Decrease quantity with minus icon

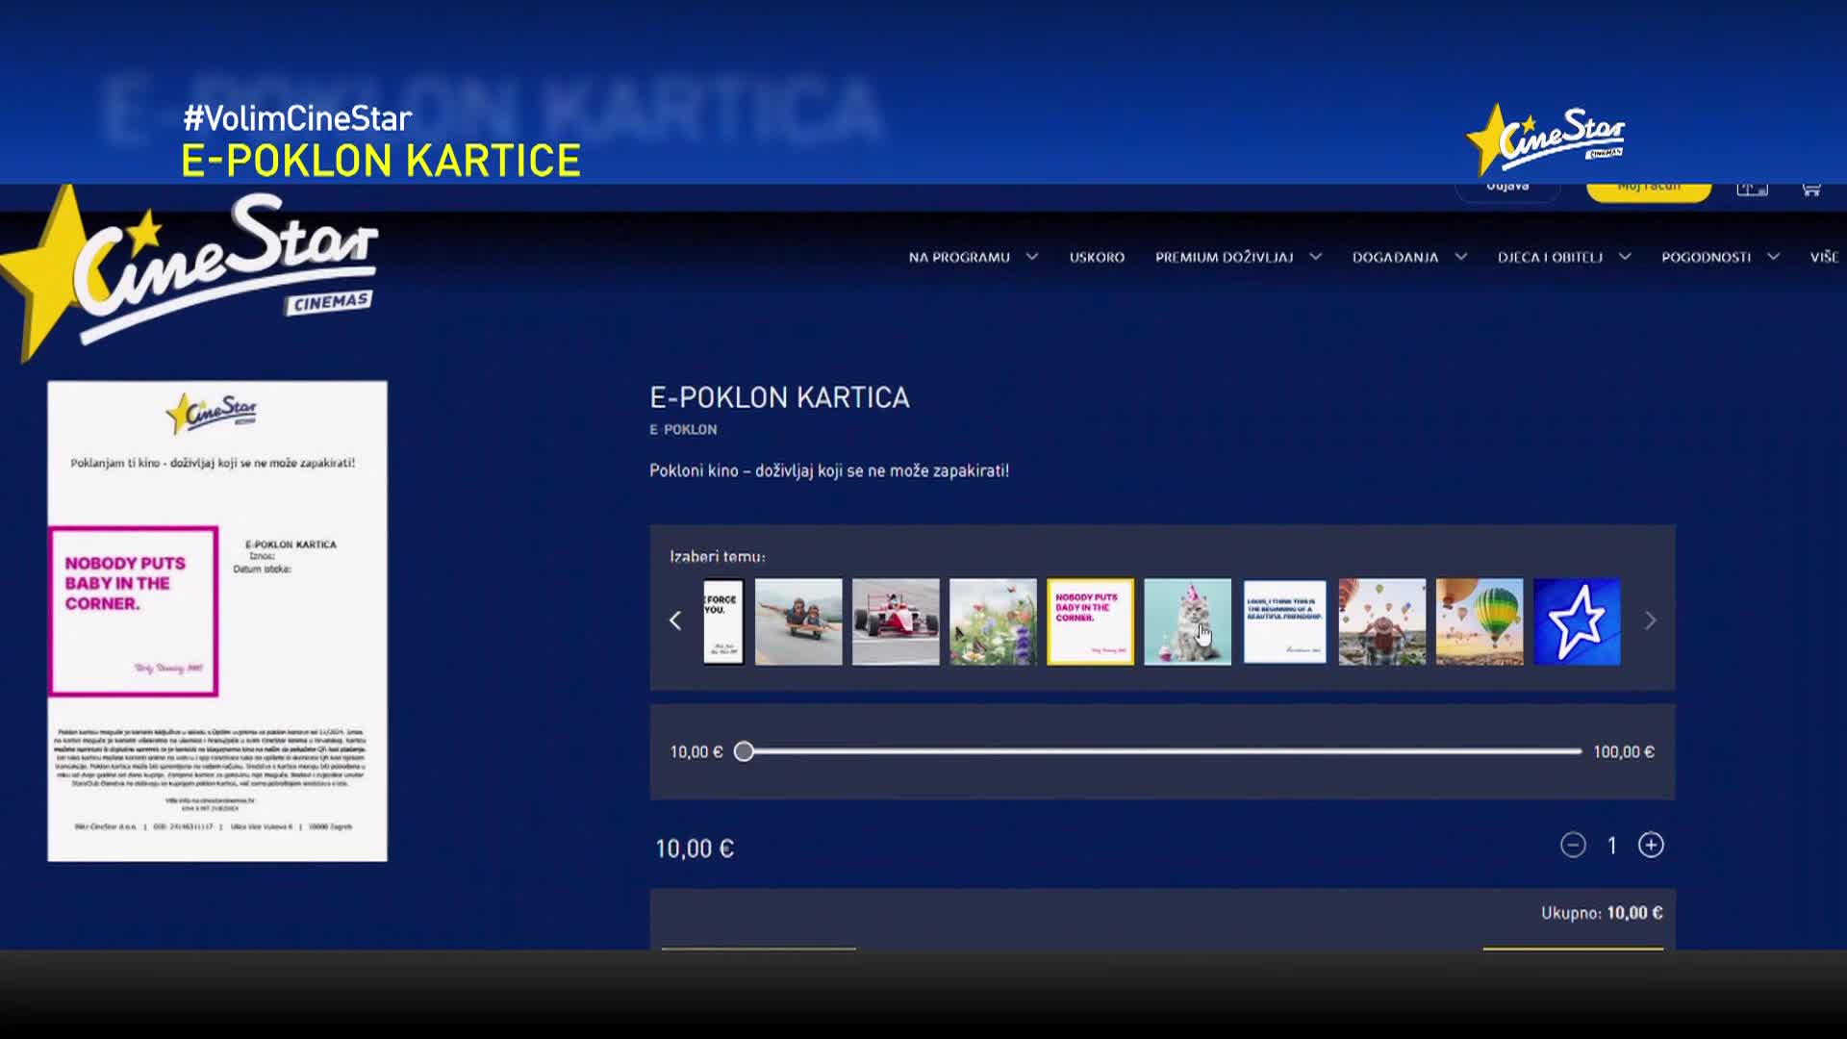[x=1573, y=845]
